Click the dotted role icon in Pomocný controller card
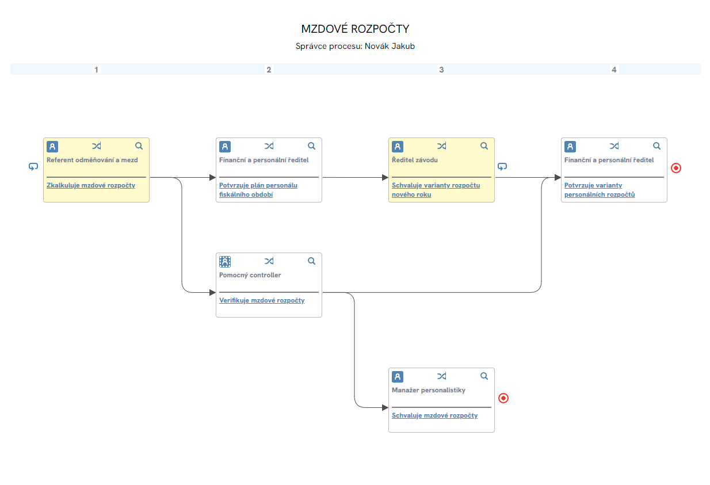 tap(225, 261)
